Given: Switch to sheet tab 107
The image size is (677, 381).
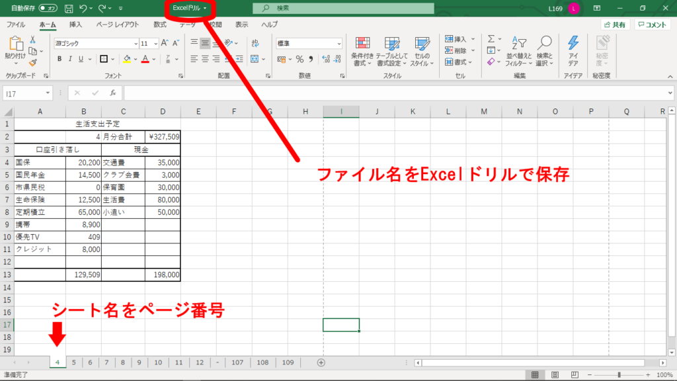Looking at the screenshot, I should (x=238, y=362).
